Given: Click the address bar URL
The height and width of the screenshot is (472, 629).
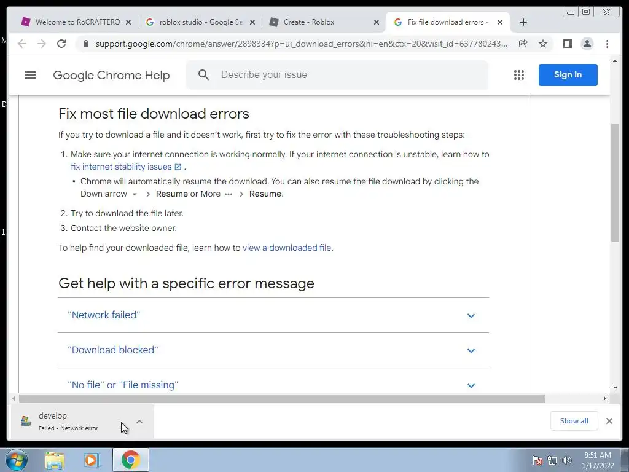Looking at the screenshot, I should pyautogui.click(x=301, y=44).
